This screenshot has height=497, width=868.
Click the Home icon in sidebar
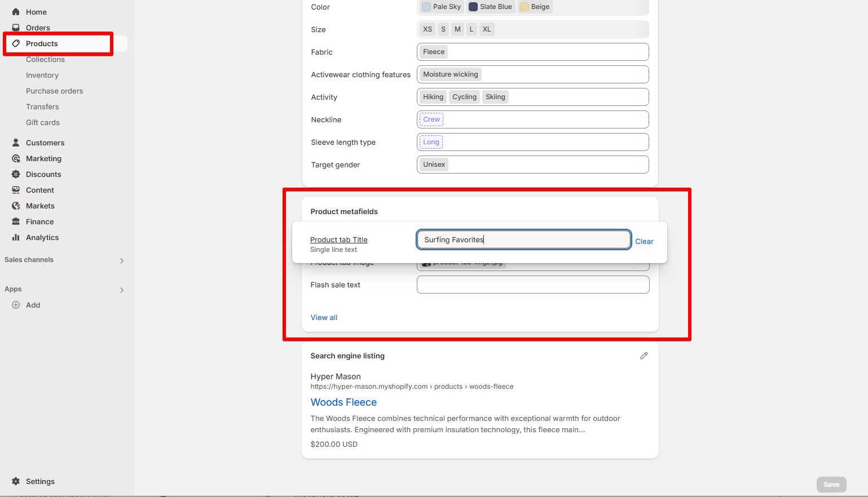point(16,12)
